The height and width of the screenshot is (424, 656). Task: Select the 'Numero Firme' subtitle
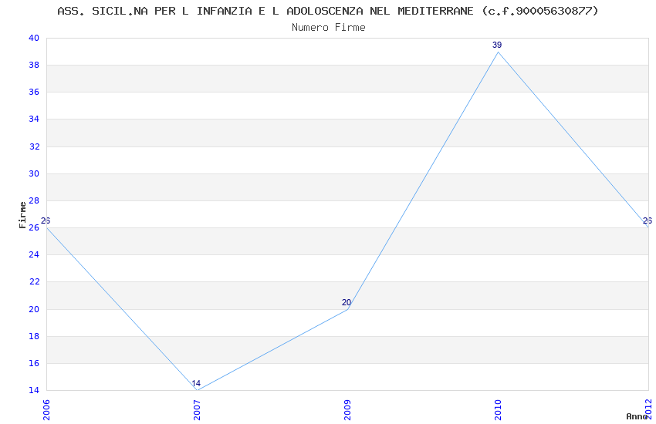coord(329,28)
